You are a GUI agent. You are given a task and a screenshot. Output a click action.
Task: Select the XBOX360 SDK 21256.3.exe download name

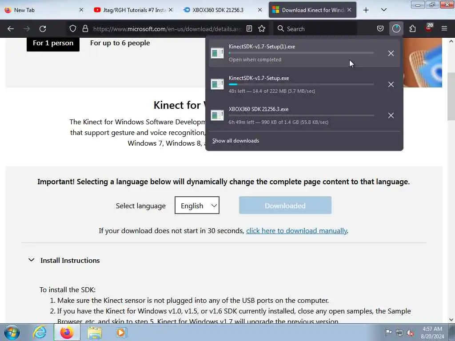(x=258, y=109)
